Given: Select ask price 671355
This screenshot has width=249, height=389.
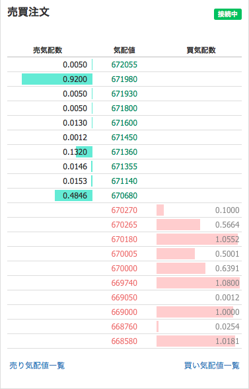Looking at the screenshot, I should point(124,167).
